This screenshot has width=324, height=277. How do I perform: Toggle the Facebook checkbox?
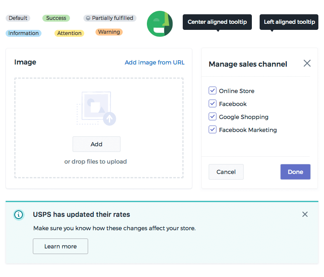(x=213, y=103)
